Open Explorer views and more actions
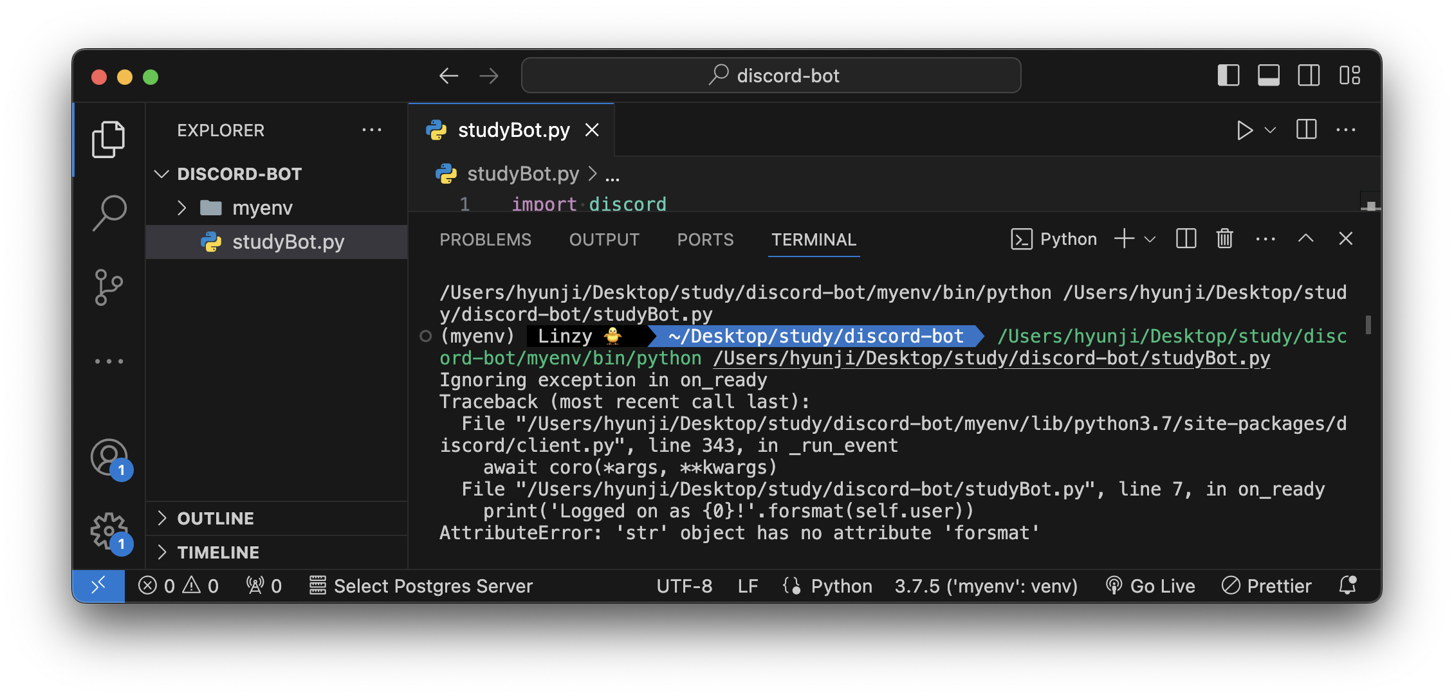Image resolution: width=1454 pixels, height=698 pixels. 372,130
